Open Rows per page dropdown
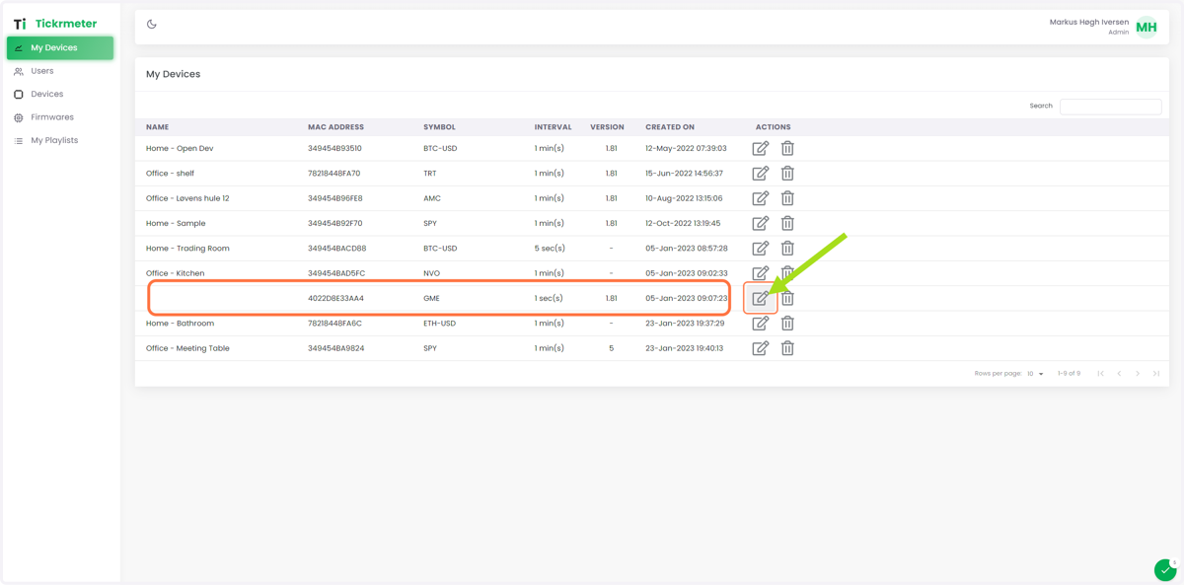The height and width of the screenshot is (585, 1184). [1035, 374]
